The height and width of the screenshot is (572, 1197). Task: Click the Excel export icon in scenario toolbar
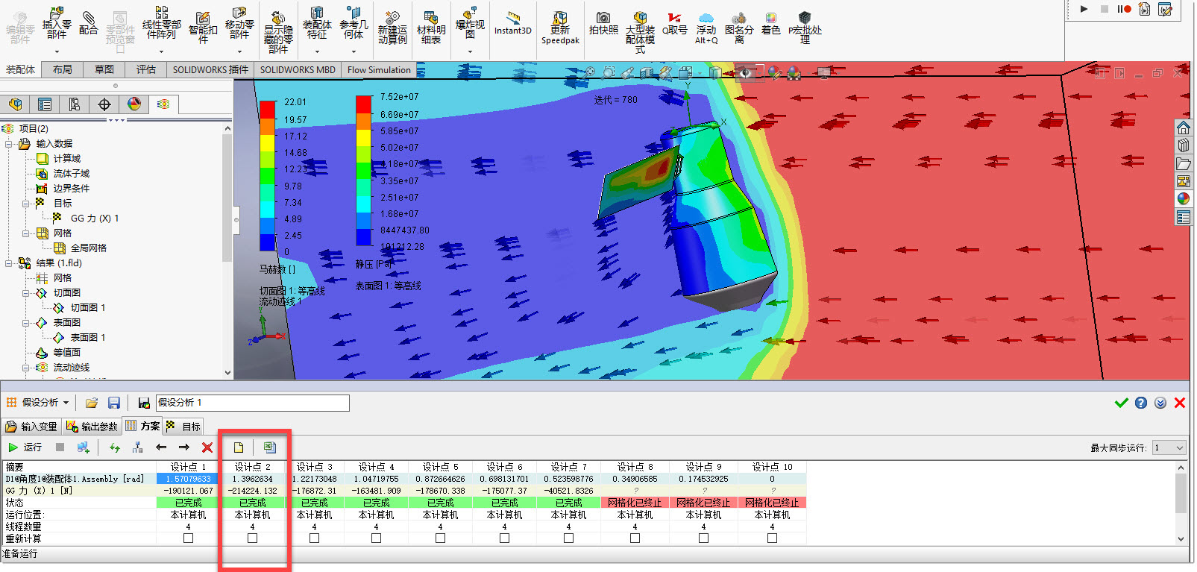[270, 447]
